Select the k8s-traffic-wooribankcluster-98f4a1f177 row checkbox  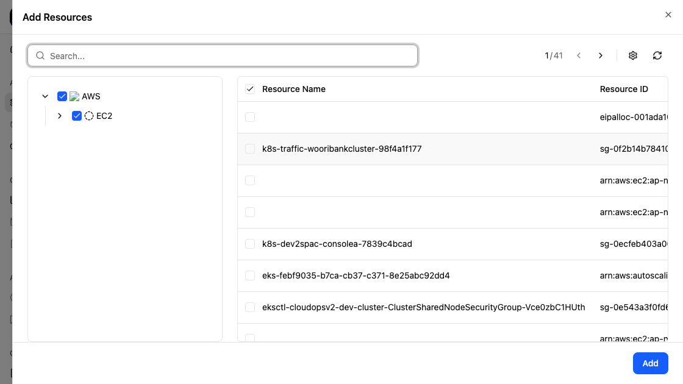(250, 149)
